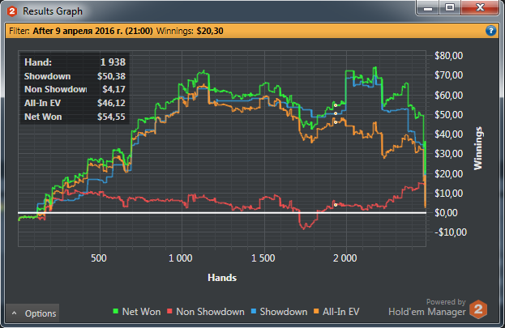Screen dimensions: 505x328
Task: Click the 'Powered by' text
Action: tap(446, 302)
